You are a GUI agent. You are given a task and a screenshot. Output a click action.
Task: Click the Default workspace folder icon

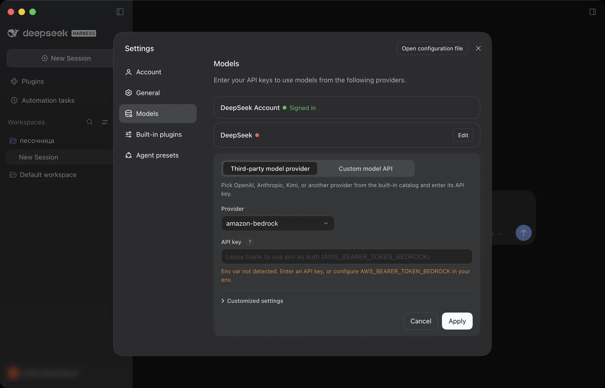tap(13, 175)
